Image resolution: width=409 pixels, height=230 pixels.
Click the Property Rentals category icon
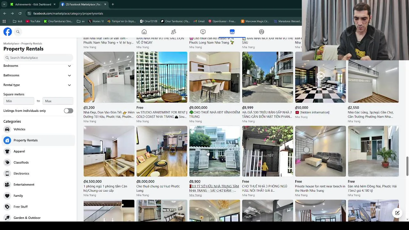(7, 140)
